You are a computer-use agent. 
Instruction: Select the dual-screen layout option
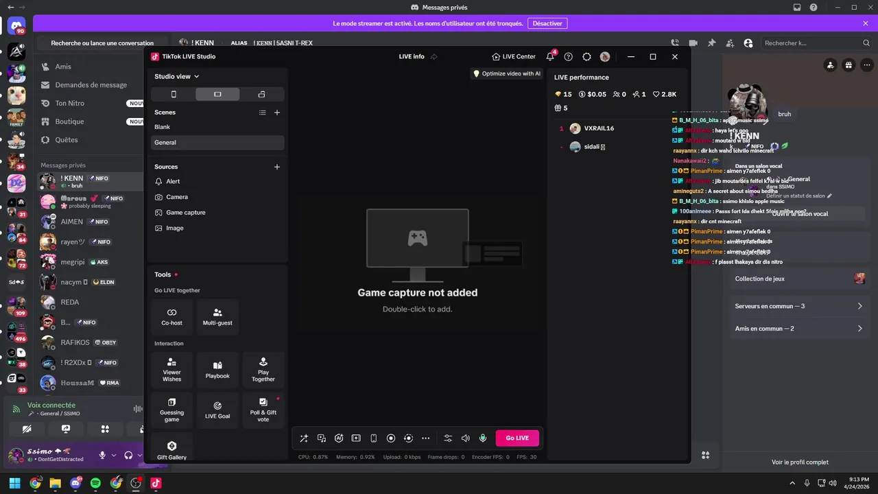(x=261, y=94)
